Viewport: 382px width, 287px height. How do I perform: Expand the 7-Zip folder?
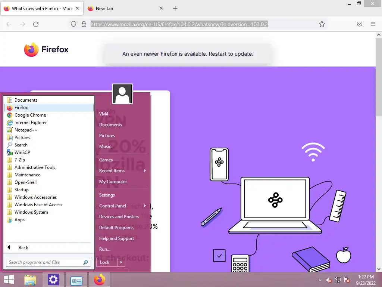pyautogui.click(x=49, y=160)
